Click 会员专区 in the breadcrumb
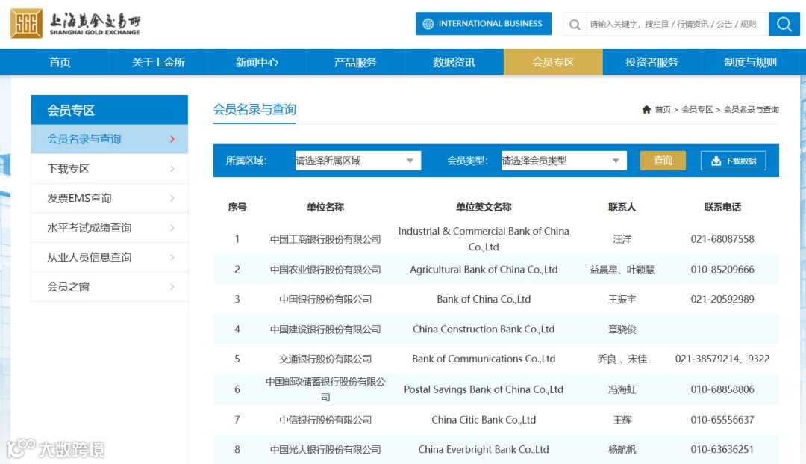 coord(697,109)
